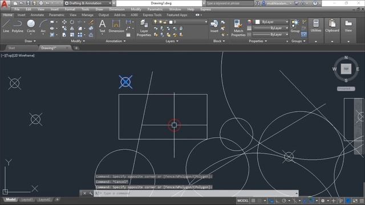Click the Array tool icon
This screenshot has height=205, width=365.
[80, 35]
